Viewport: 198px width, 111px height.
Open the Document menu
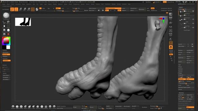coord(18,4)
